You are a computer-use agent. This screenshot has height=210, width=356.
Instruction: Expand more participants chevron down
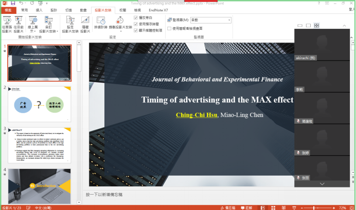(x=322, y=184)
